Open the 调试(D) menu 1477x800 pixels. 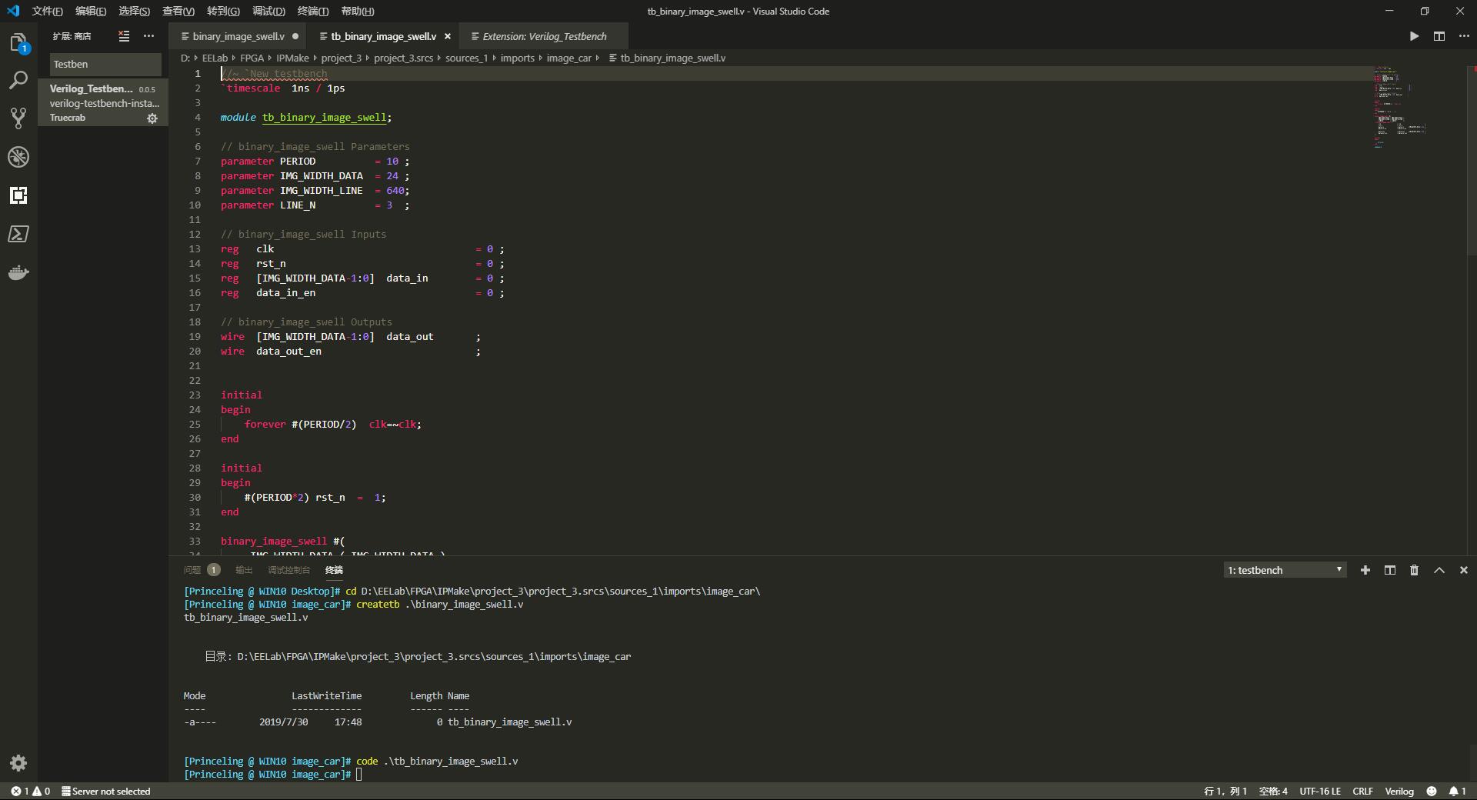[x=268, y=11]
